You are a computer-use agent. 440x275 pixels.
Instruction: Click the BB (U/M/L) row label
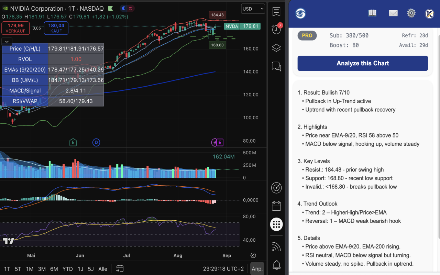(x=25, y=80)
